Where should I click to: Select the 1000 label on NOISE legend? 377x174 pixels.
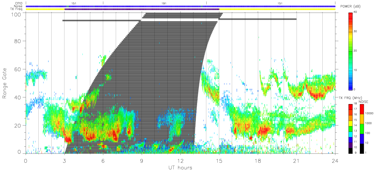tap(368, 123)
